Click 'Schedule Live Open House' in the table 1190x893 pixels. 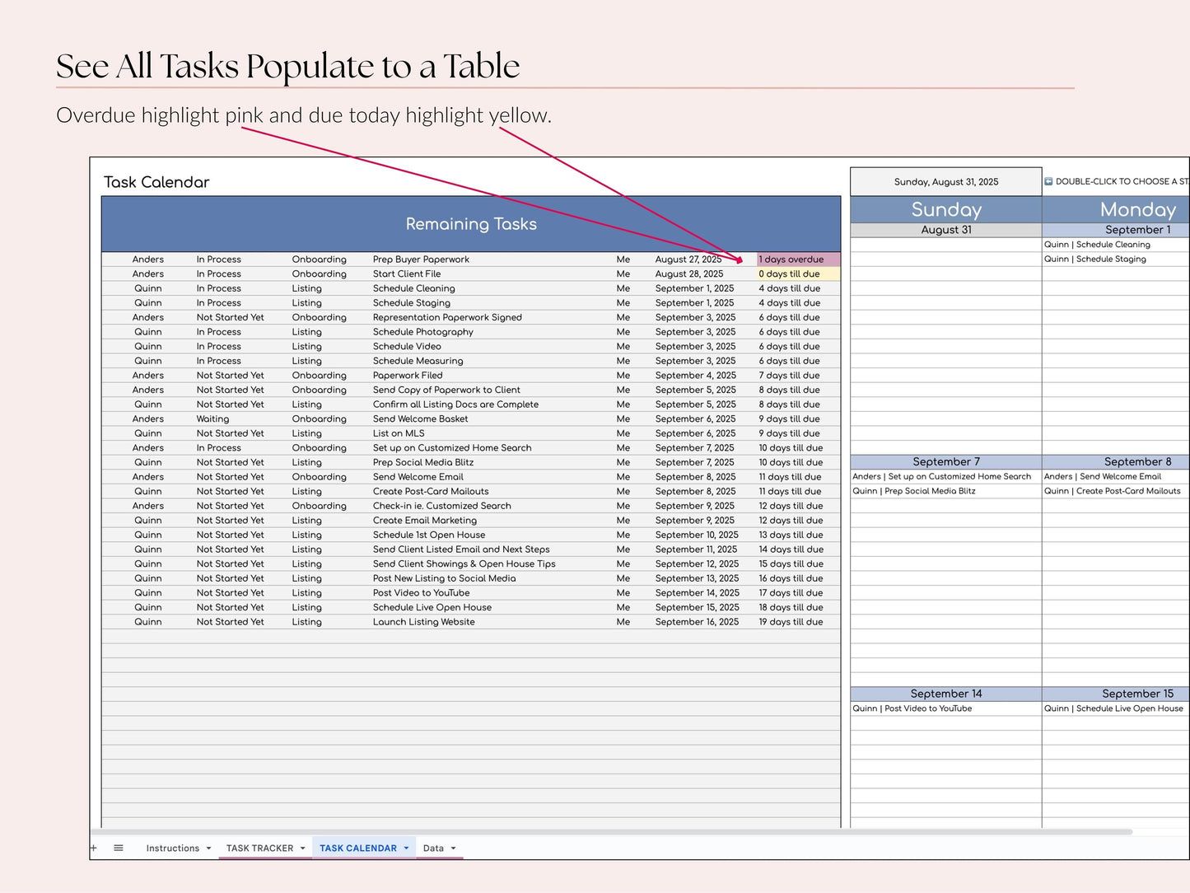click(432, 607)
